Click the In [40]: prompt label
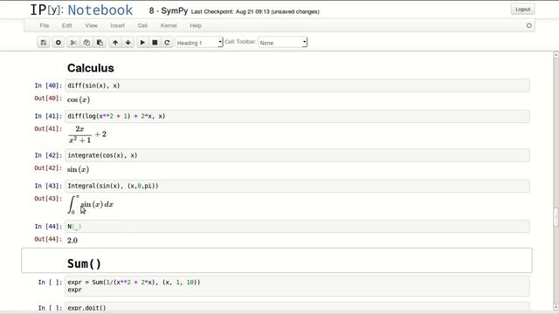559x314 pixels. tap(48, 85)
